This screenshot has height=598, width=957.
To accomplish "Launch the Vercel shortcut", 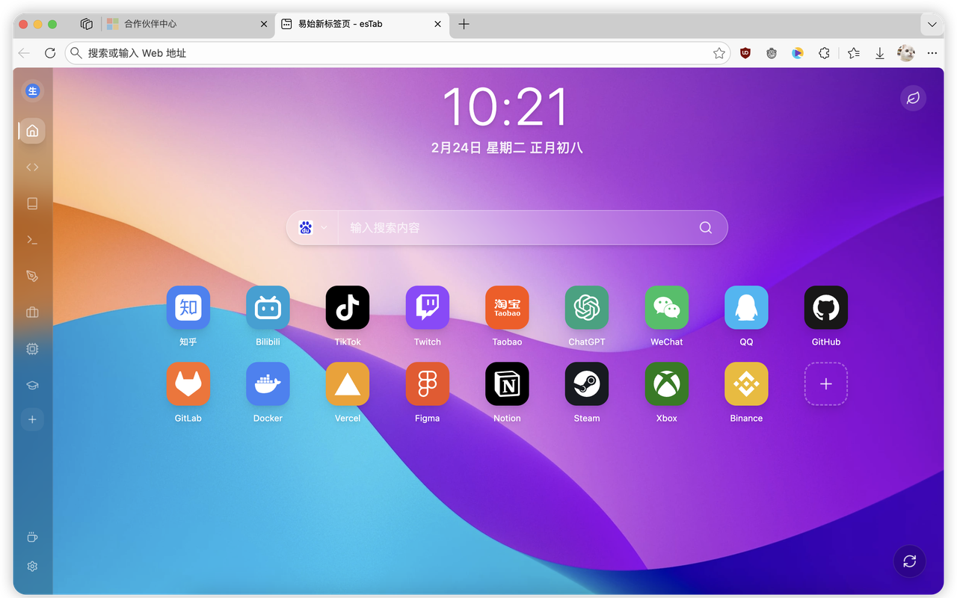I will pos(348,384).
